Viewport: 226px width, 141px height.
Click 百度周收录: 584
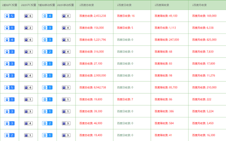[x=164, y=123]
